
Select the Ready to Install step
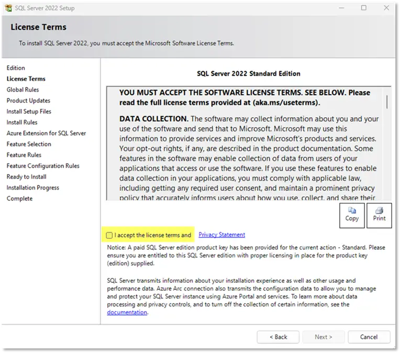pyautogui.click(x=27, y=177)
